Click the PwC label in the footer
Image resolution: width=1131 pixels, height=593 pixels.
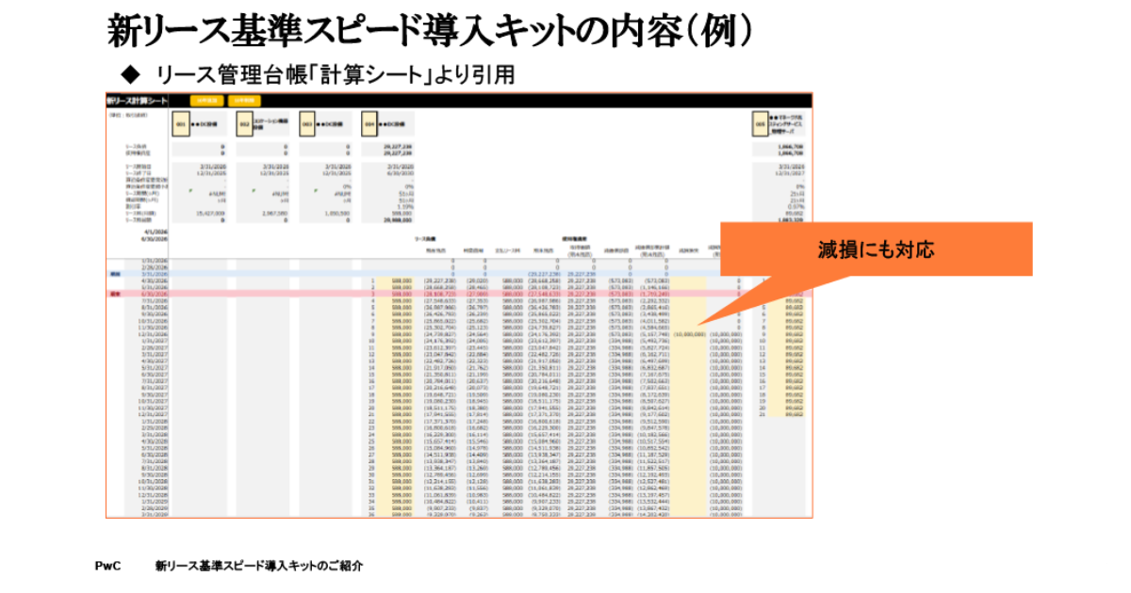(x=107, y=566)
